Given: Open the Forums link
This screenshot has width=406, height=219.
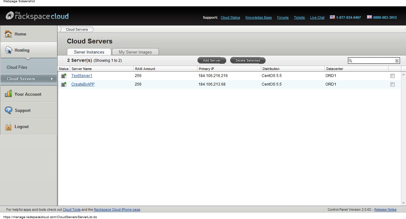Looking at the screenshot, I should point(283,17).
